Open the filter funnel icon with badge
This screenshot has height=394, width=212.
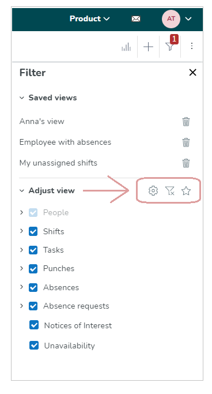tap(170, 46)
